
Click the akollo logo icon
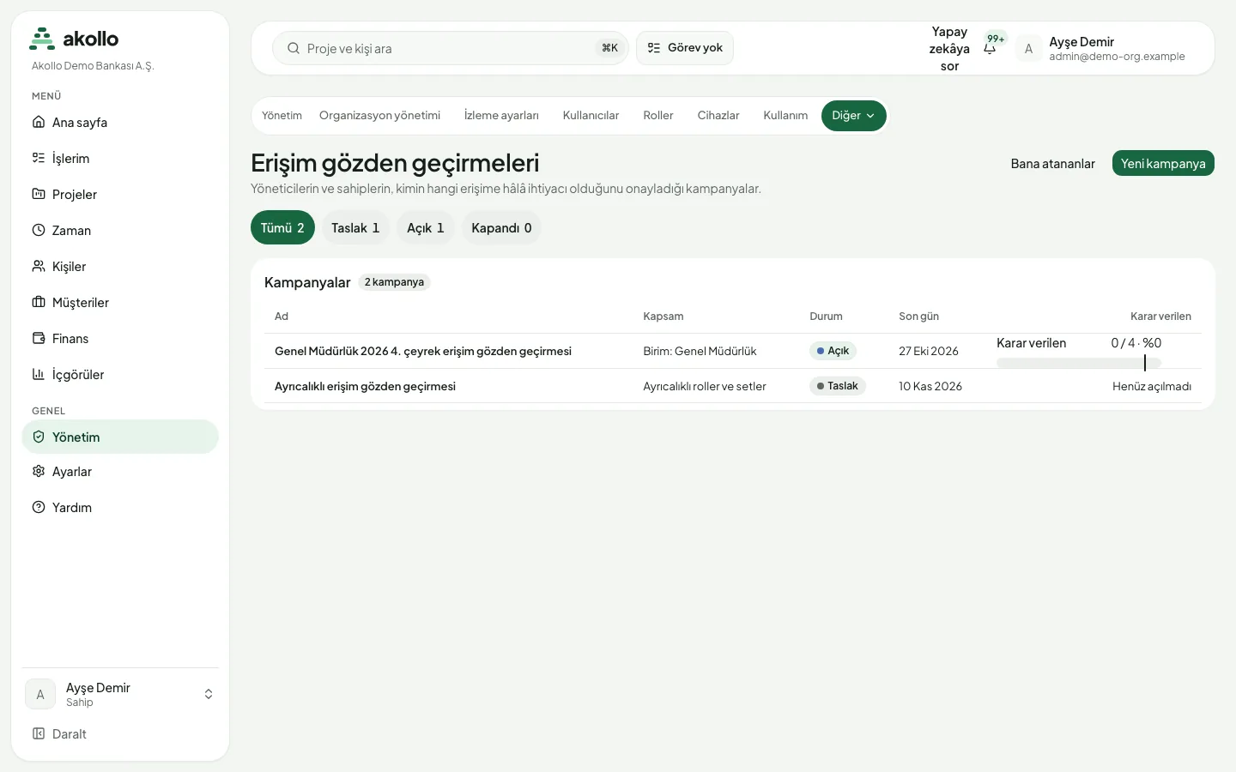coord(42,39)
